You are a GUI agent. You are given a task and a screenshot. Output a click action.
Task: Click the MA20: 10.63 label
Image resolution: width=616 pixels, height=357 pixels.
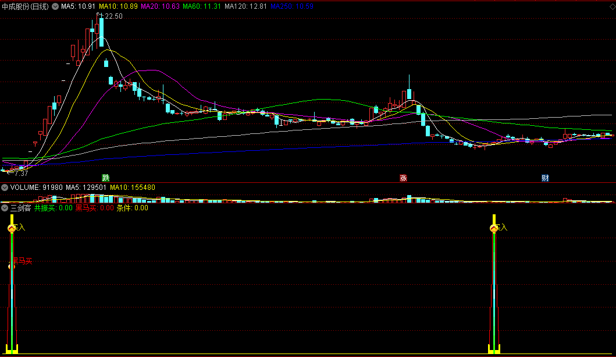[161, 6]
